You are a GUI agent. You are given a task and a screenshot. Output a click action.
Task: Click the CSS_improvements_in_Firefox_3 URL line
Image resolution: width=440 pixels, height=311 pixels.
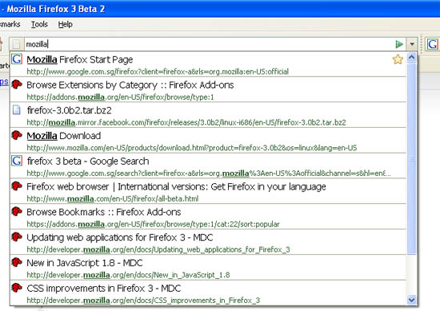tap(143, 301)
